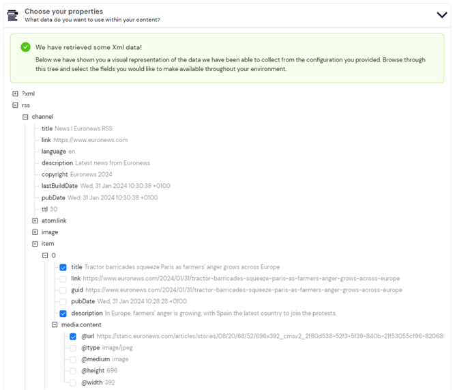
Task: Expand the ?xml tree node
Action: [x=15, y=94]
